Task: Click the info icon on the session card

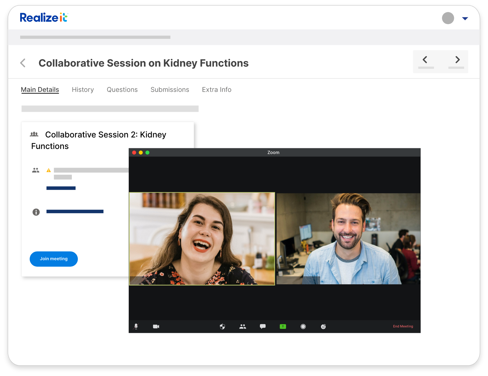Action: click(x=36, y=212)
